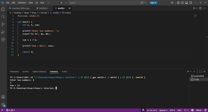Click the top Search command center field
Viewport: 208px width, 112px height.
pyautogui.click(x=104, y=3)
